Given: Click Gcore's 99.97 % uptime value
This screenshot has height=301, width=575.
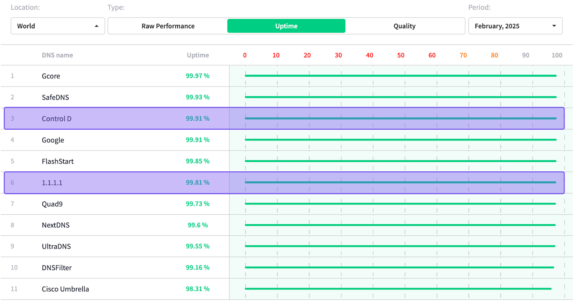Looking at the screenshot, I should point(198,76).
